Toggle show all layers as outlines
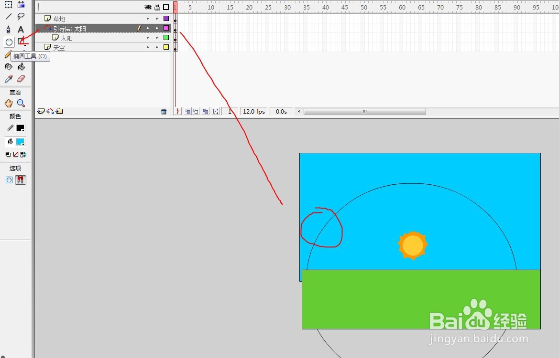 (x=166, y=7)
